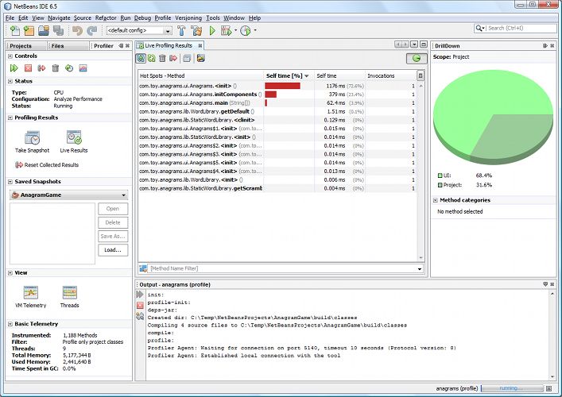Click the Method Name Filter input field
562x397 pixels.
pyautogui.click(x=281, y=269)
